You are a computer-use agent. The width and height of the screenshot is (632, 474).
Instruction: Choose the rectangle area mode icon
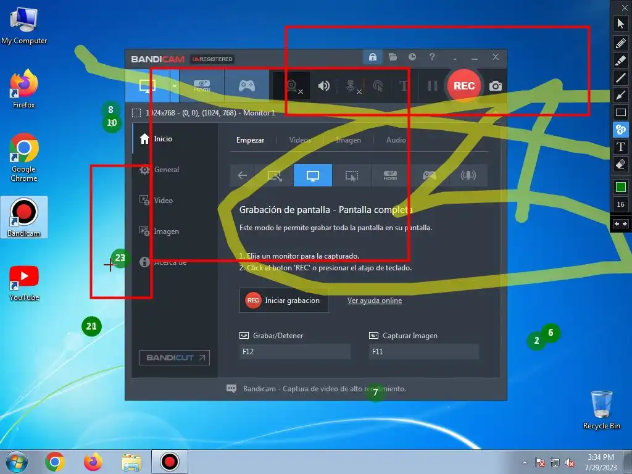(x=275, y=175)
